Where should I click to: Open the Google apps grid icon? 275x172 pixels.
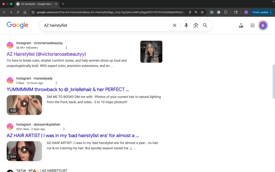(x=252, y=25)
